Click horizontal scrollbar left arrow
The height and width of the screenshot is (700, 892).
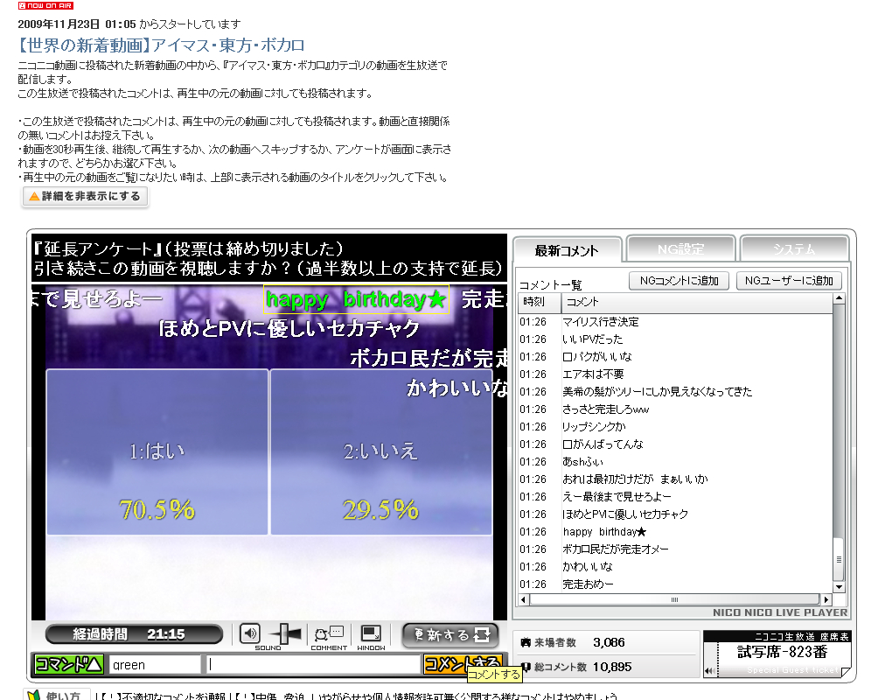tap(524, 599)
